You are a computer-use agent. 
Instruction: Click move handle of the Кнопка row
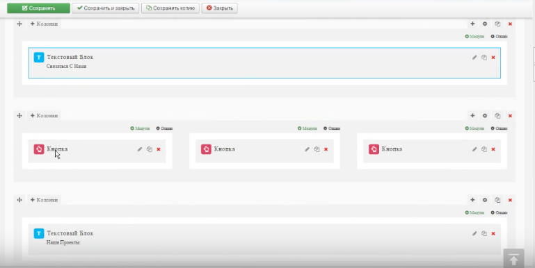[x=19, y=116]
